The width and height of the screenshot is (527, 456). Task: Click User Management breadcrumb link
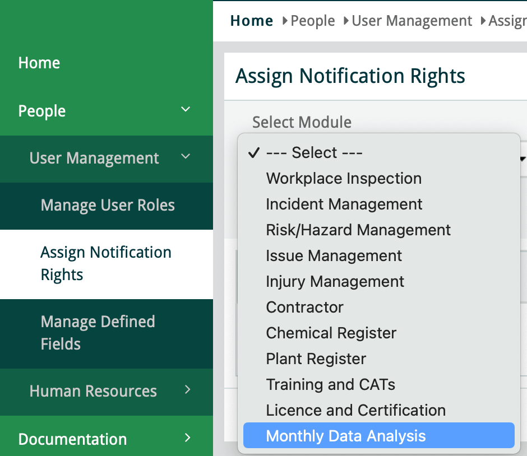[412, 21]
